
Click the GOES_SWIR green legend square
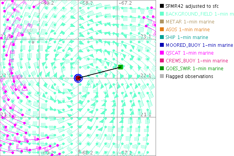tap(162, 68)
